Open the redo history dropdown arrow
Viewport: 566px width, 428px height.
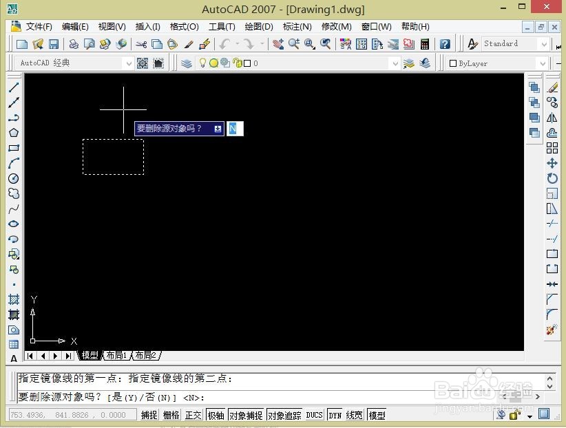(262, 44)
